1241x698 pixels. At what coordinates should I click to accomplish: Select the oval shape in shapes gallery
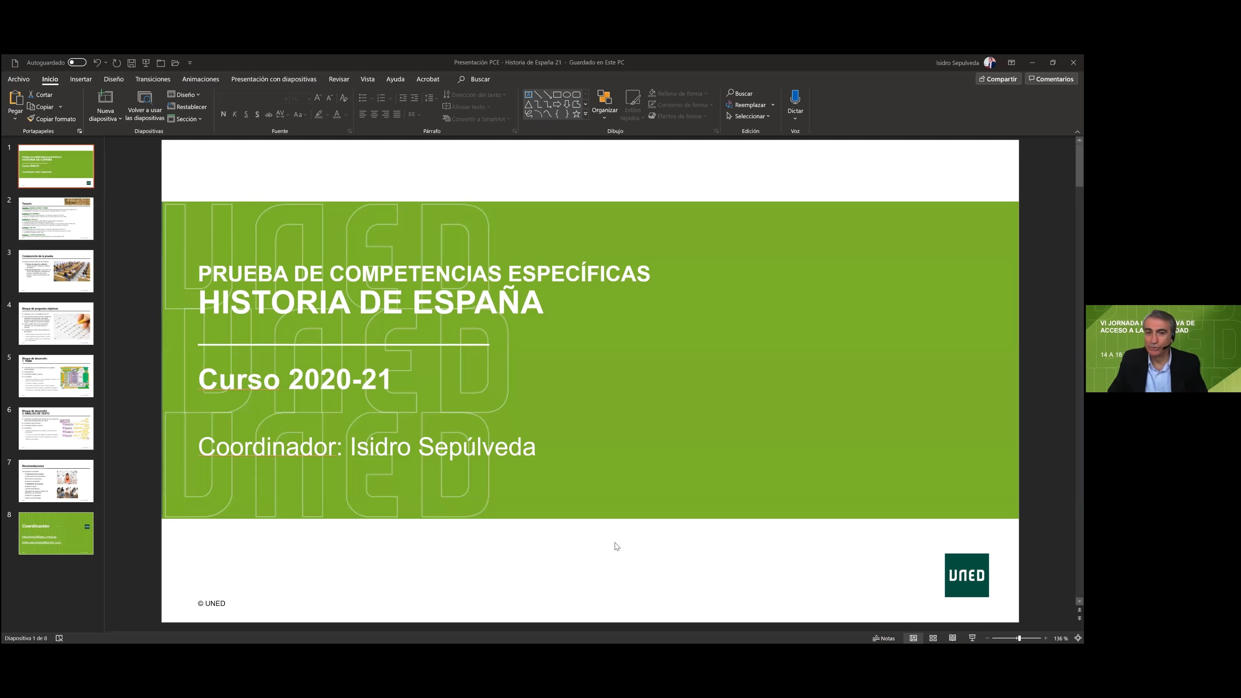567,94
